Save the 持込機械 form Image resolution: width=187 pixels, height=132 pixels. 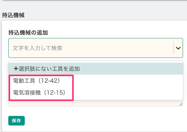(16, 121)
